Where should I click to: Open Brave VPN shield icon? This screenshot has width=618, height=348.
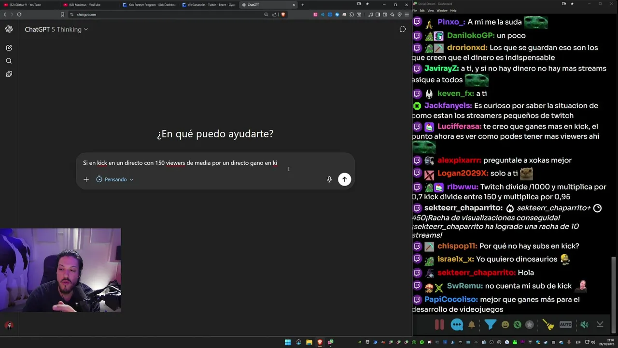(x=399, y=14)
